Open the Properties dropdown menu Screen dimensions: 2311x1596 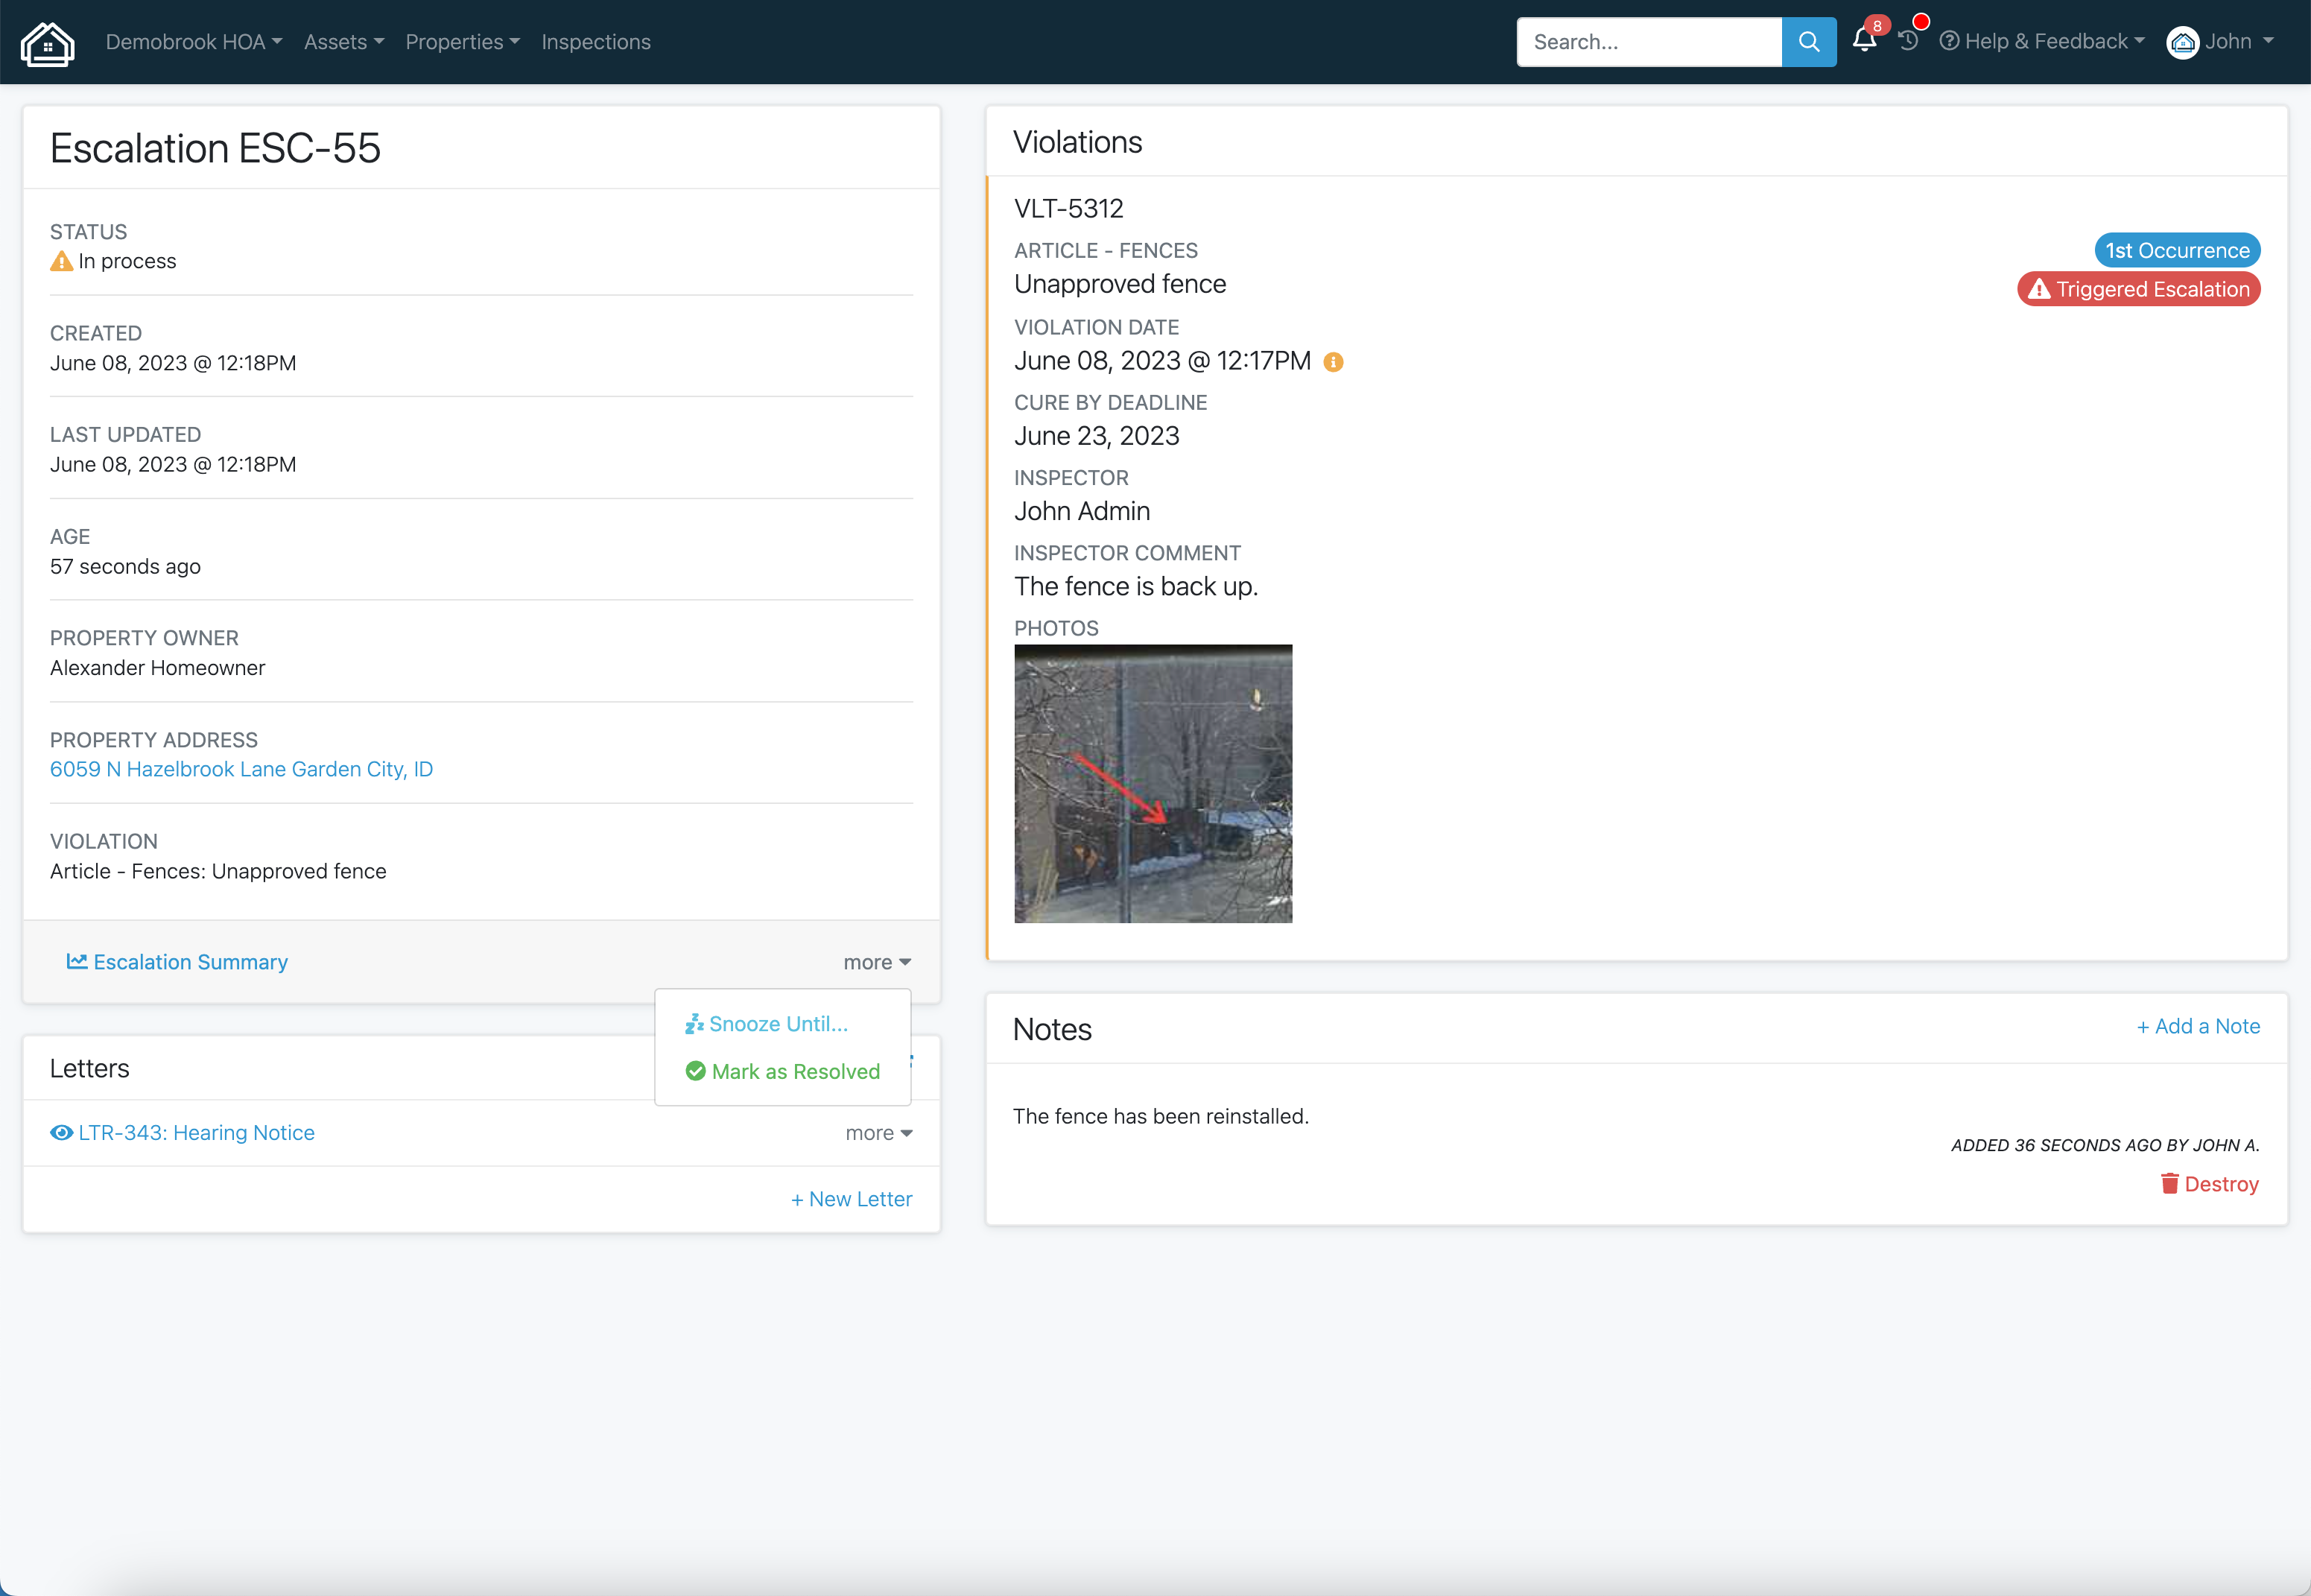(x=463, y=42)
